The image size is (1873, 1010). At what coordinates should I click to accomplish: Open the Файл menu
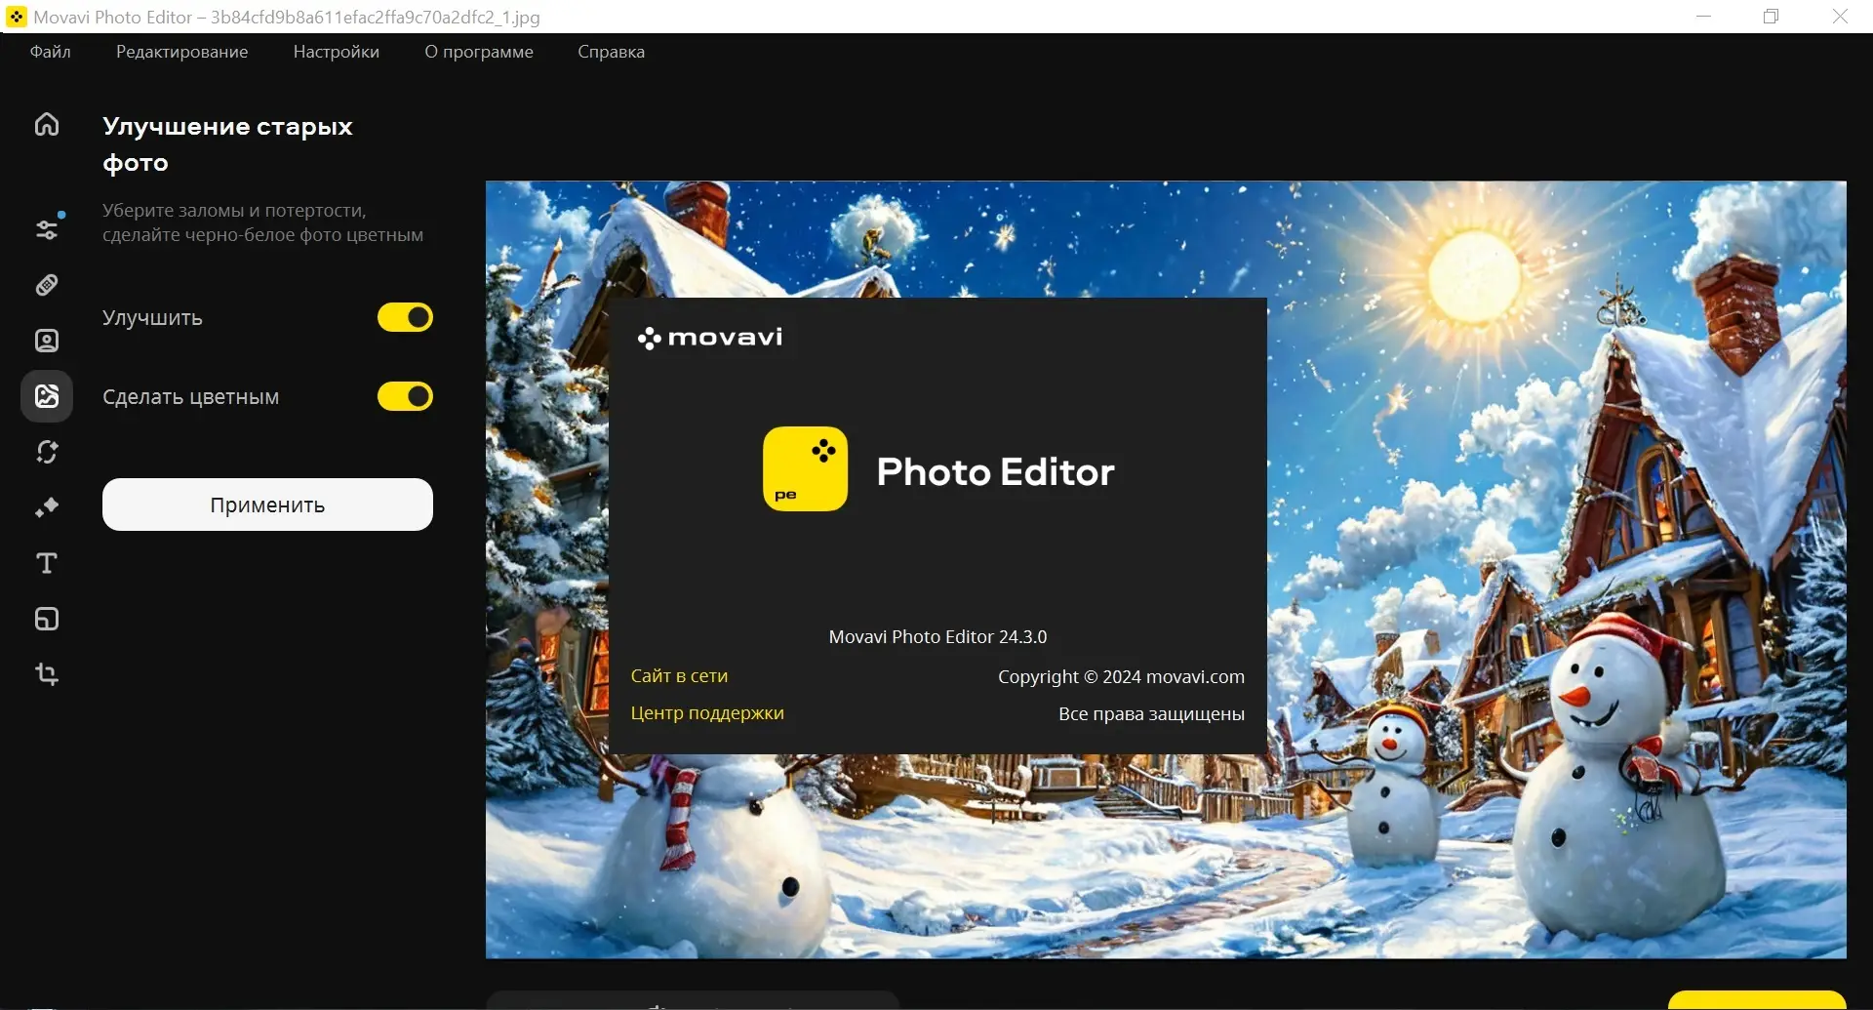point(51,52)
